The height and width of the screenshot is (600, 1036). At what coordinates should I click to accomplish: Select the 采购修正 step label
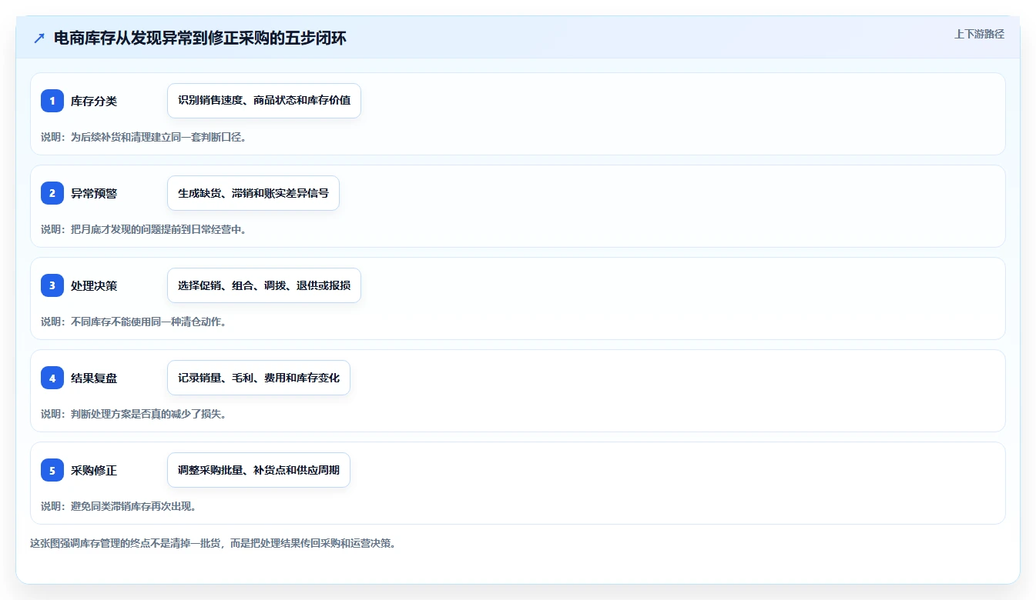[94, 470]
